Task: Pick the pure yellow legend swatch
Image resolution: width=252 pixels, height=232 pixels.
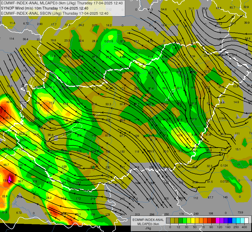Action: point(193,220)
